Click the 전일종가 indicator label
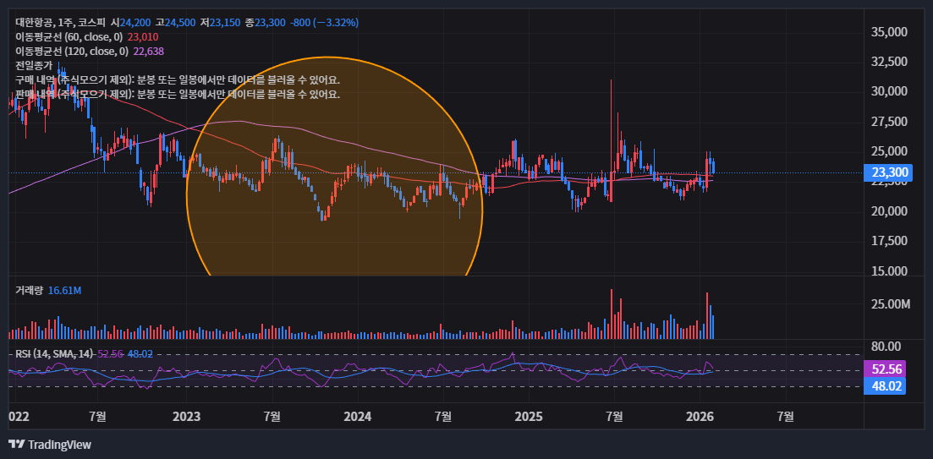The height and width of the screenshot is (459, 933). (34, 65)
